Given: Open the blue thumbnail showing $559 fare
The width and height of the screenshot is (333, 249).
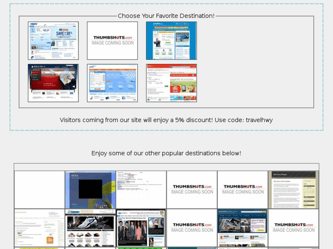Looking at the screenshot, I should 112,83.
